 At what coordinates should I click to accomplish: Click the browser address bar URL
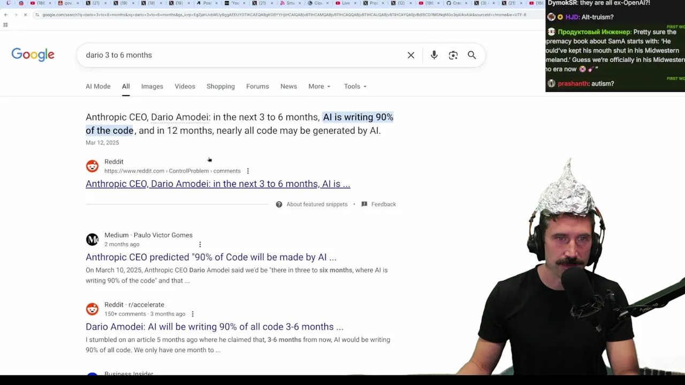pyautogui.click(x=284, y=14)
